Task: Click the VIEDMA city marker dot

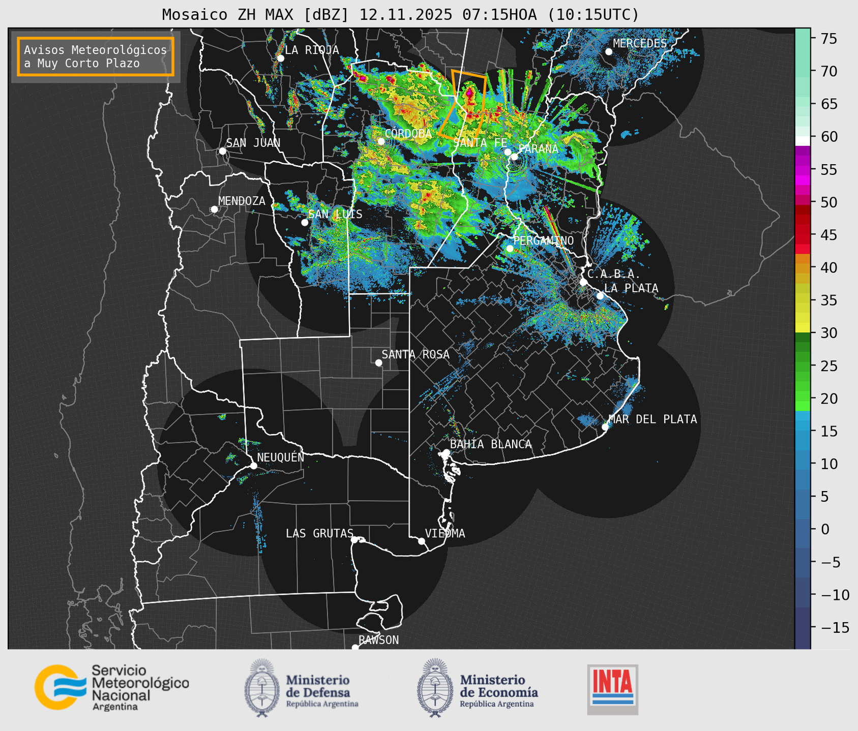Action: coord(422,541)
